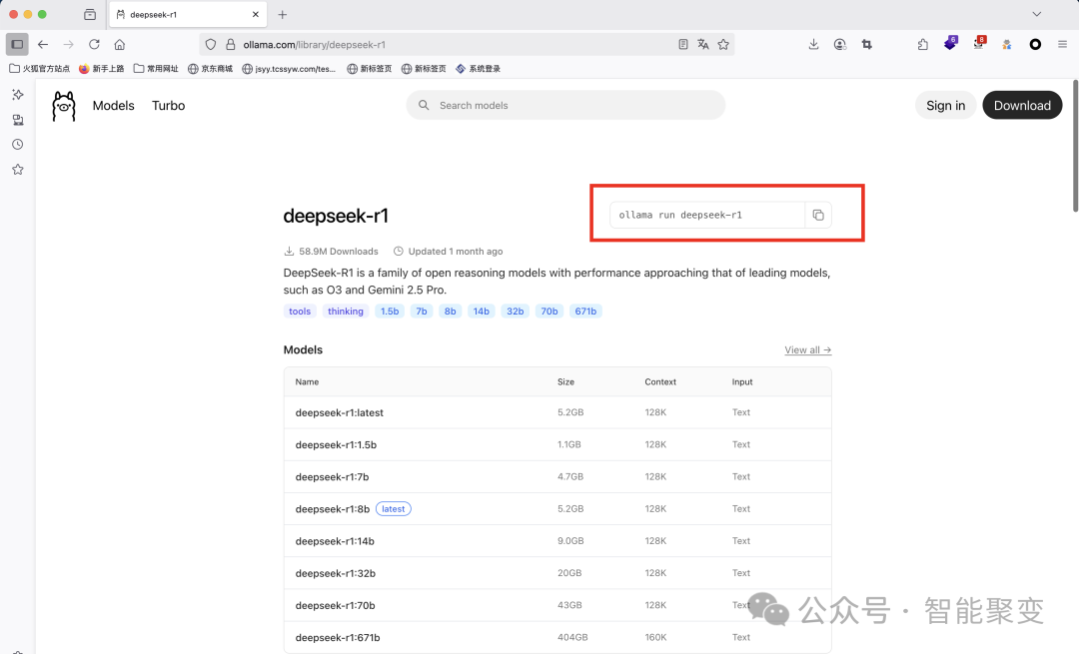Go back with the back arrow
The height and width of the screenshot is (654, 1079).
tap(43, 44)
